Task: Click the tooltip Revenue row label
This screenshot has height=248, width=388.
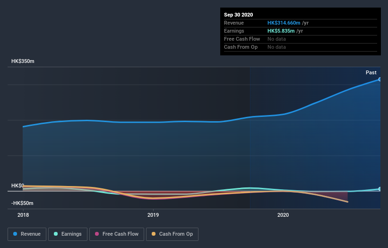Action: (234, 23)
